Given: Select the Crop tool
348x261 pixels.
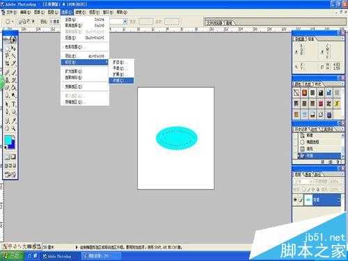Looking at the screenshot, I should coord(7,63).
